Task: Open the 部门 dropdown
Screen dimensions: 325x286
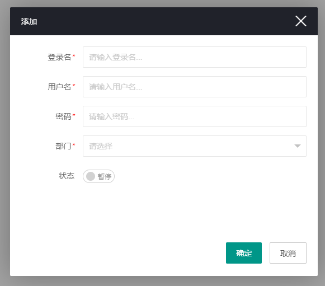Action: 195,146
